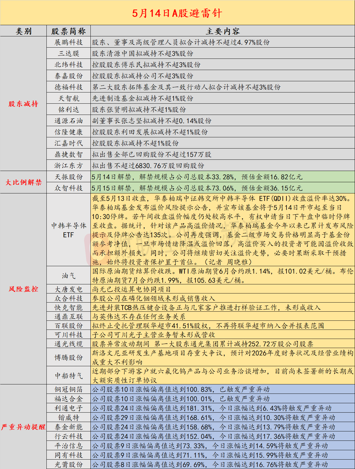This screenshot has width=355, height=469.
Task: Select stock name 可川科技
Action: point(69,335)
